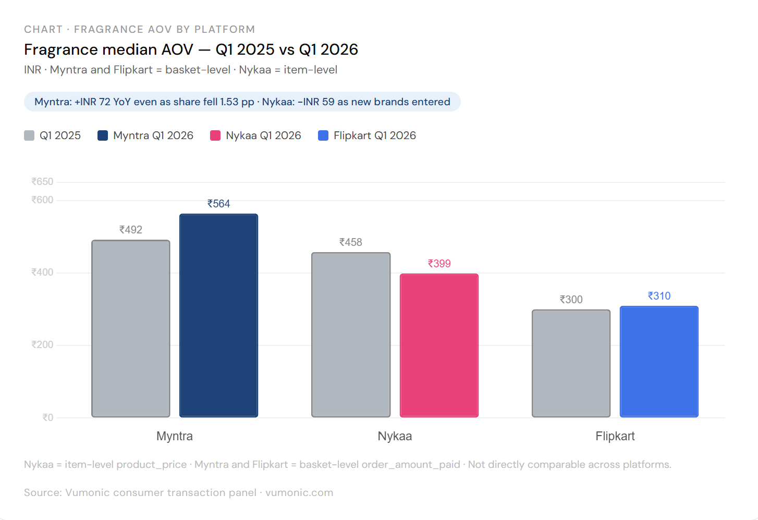Click the pink Nykaa Q1 2026 legend swatch
758x520 pixels.
coord(215,135)
